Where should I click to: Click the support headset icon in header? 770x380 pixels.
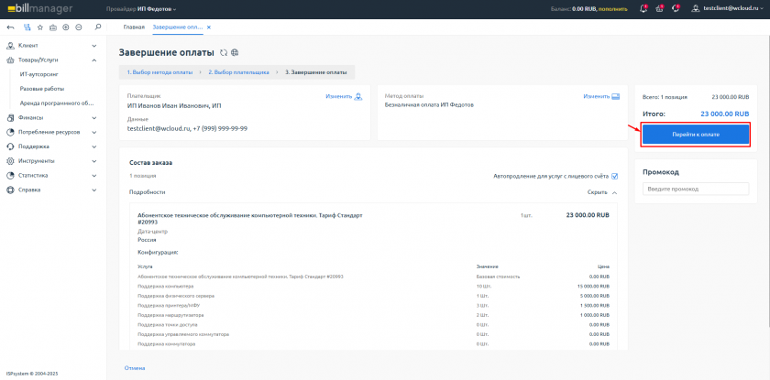[x=676, y=8]
